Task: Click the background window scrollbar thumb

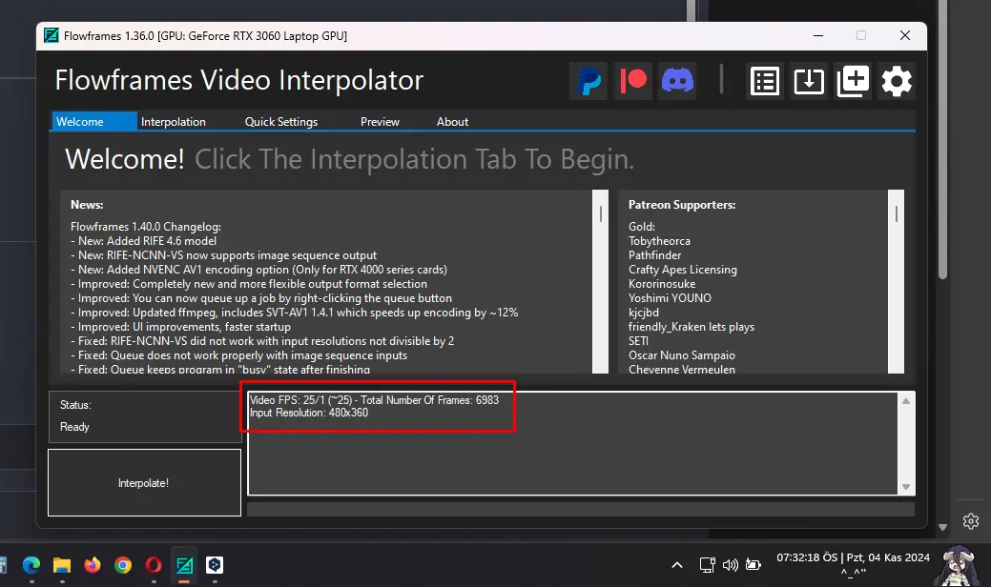Action: (942, 139)
